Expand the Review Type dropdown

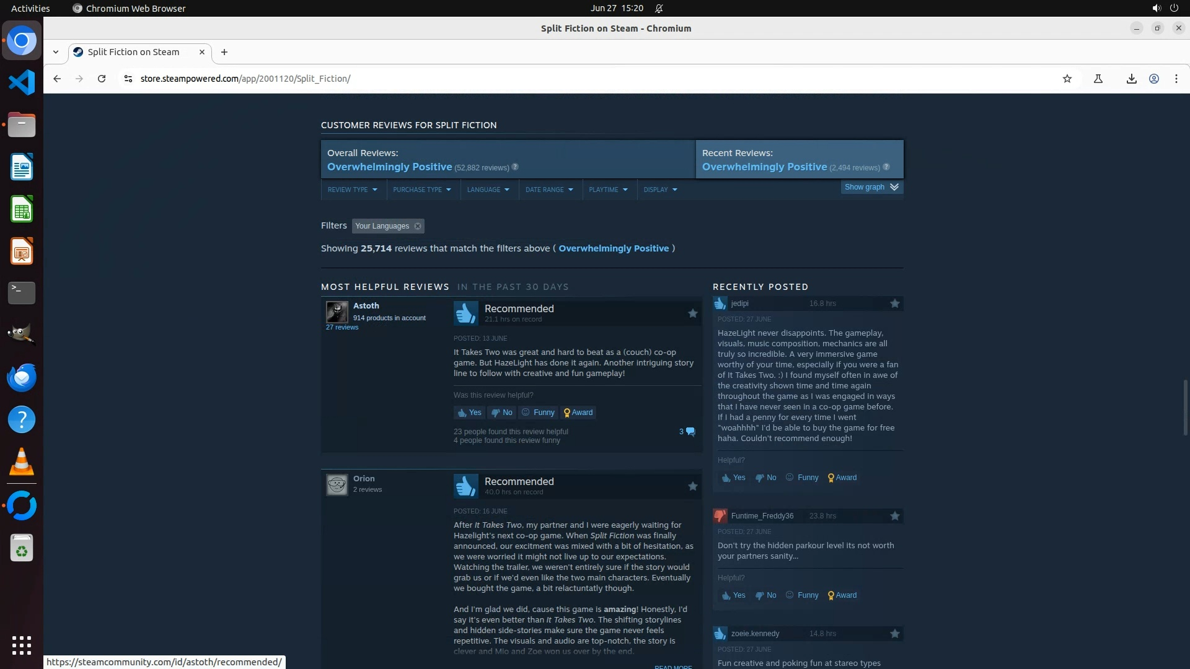[352, 190]
